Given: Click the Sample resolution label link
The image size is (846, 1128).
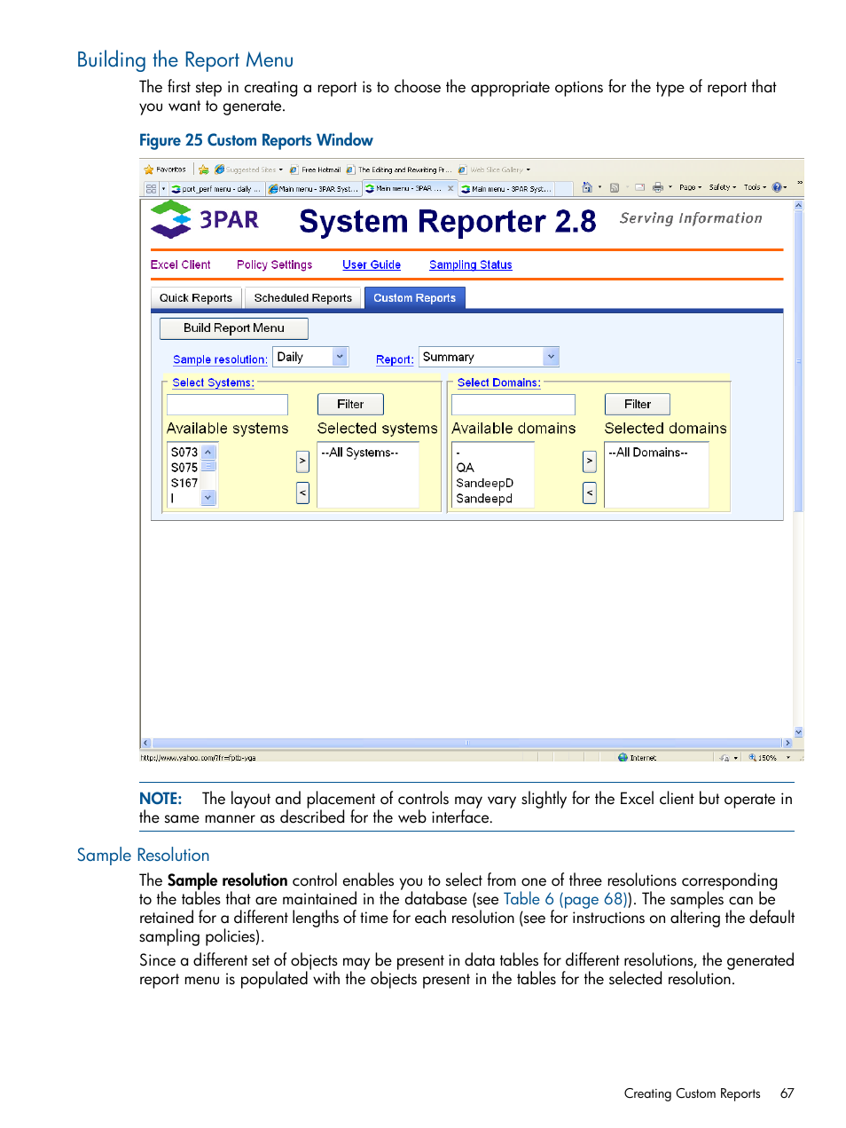Looking at the screenshot, I should pos(220,359).
